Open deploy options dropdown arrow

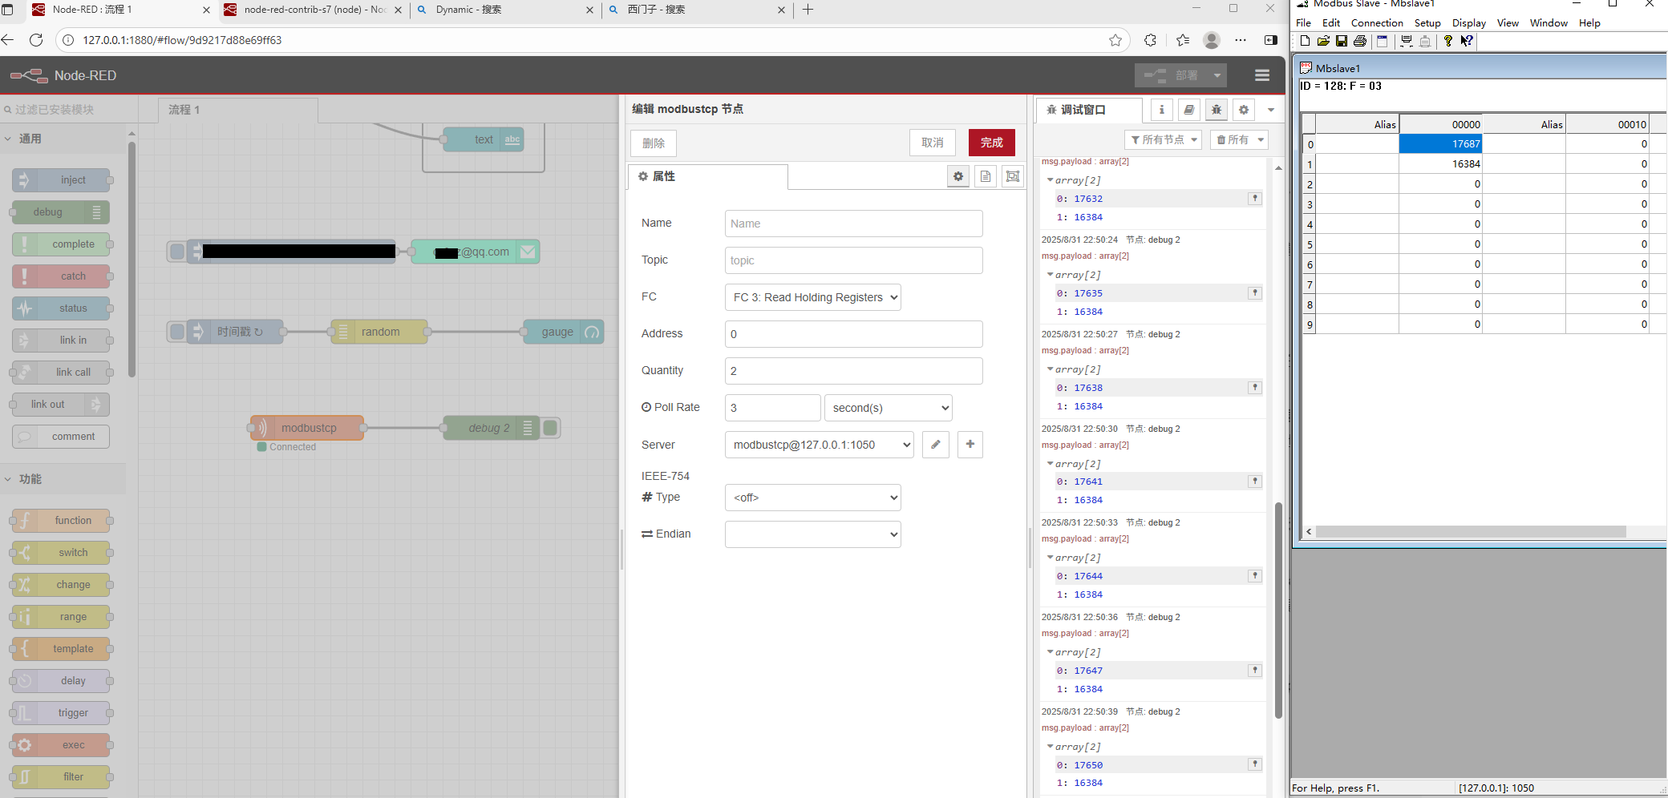pos(1217,75)
